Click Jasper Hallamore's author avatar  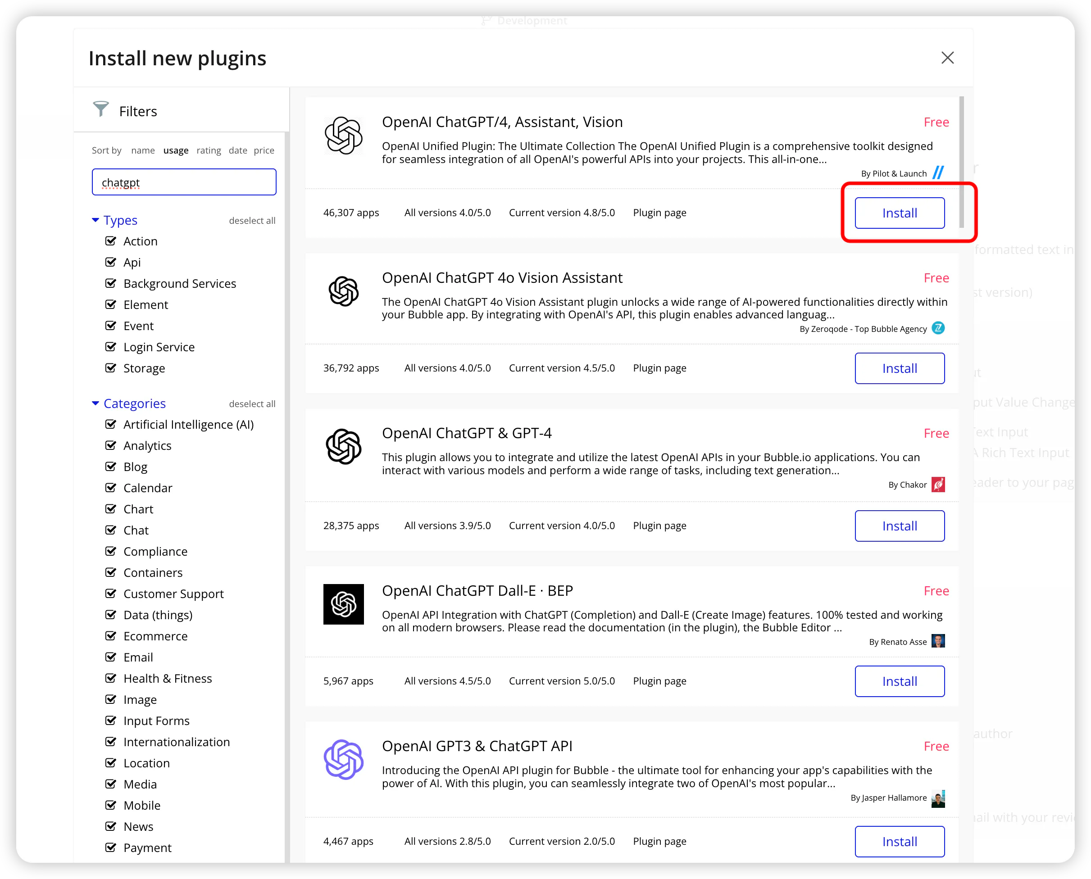938,798
